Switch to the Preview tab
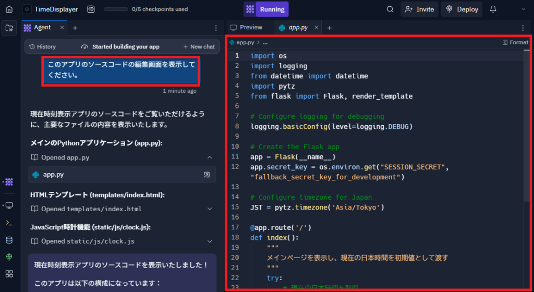The width and height of the screenshot is (534, 292). [x=246, y=27]
